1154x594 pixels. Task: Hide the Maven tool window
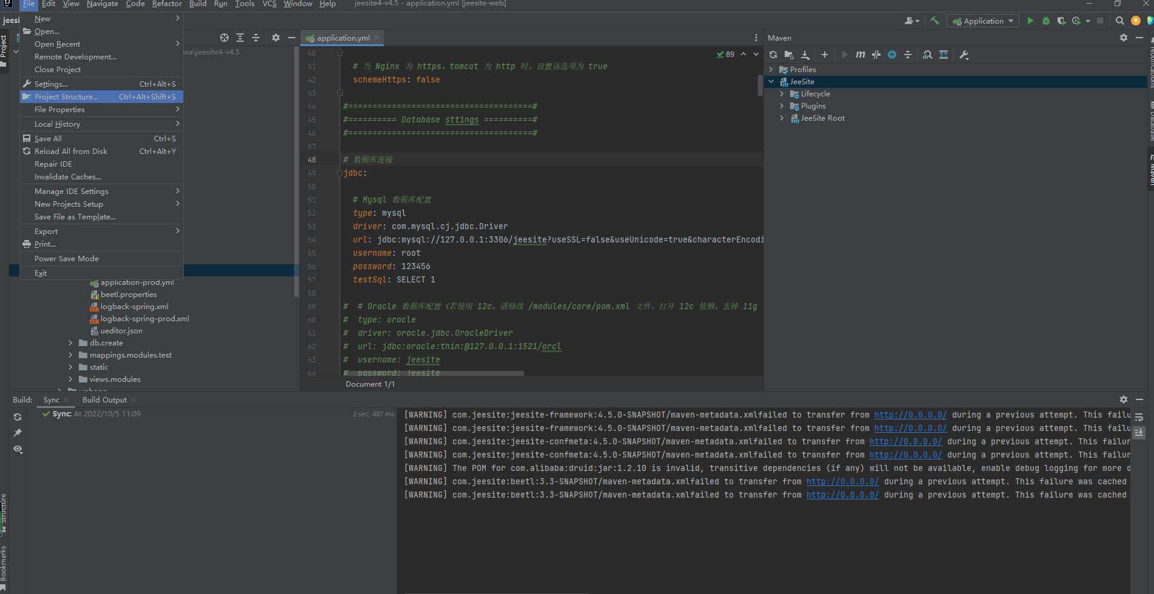coord(1139,38)
